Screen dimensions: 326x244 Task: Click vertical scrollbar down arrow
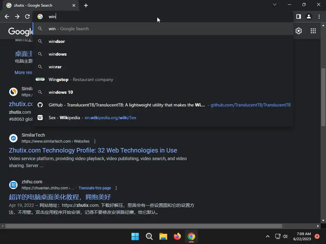(x=323, y=220)
